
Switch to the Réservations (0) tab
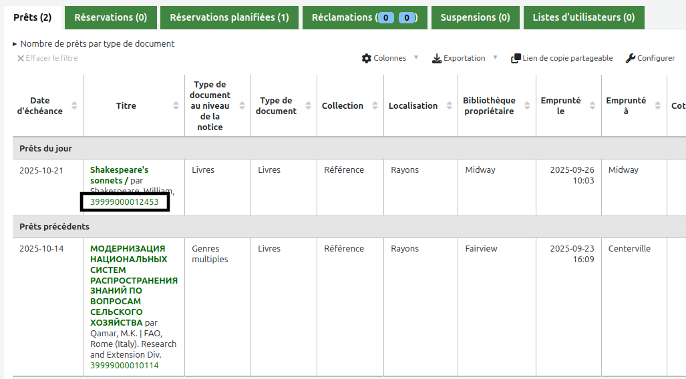tap(111, 17)
